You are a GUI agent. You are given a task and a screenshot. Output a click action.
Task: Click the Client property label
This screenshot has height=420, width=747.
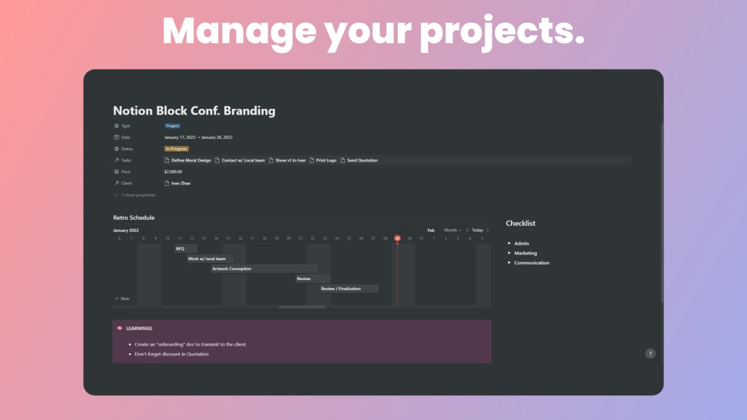127,183
